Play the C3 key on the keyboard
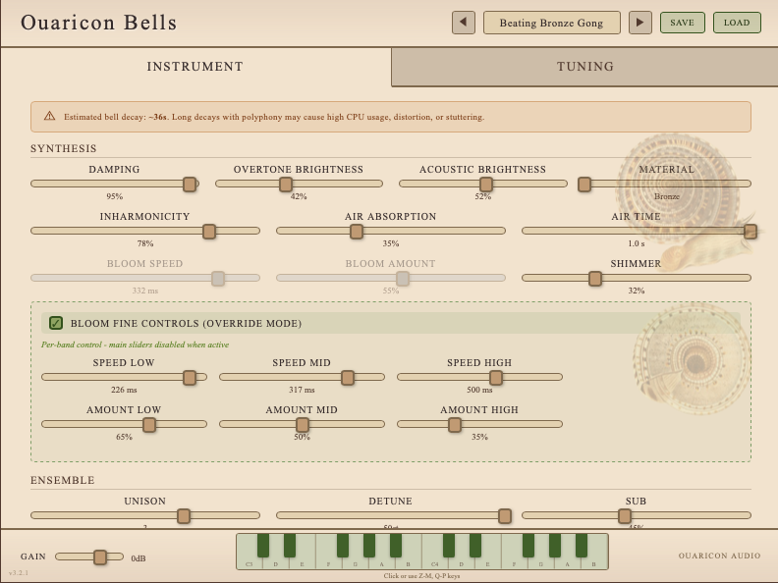This screenshot has width=778, height=583. (x=249, y=559)
